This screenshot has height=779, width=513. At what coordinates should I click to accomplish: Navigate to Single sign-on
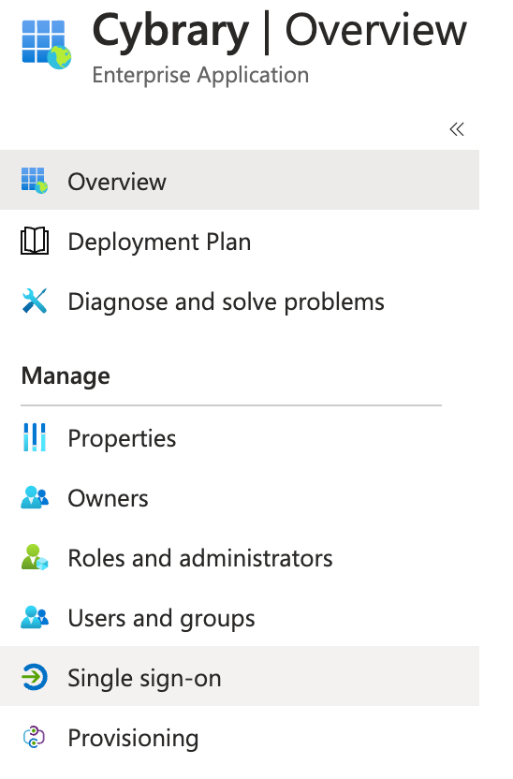[240, 676]
